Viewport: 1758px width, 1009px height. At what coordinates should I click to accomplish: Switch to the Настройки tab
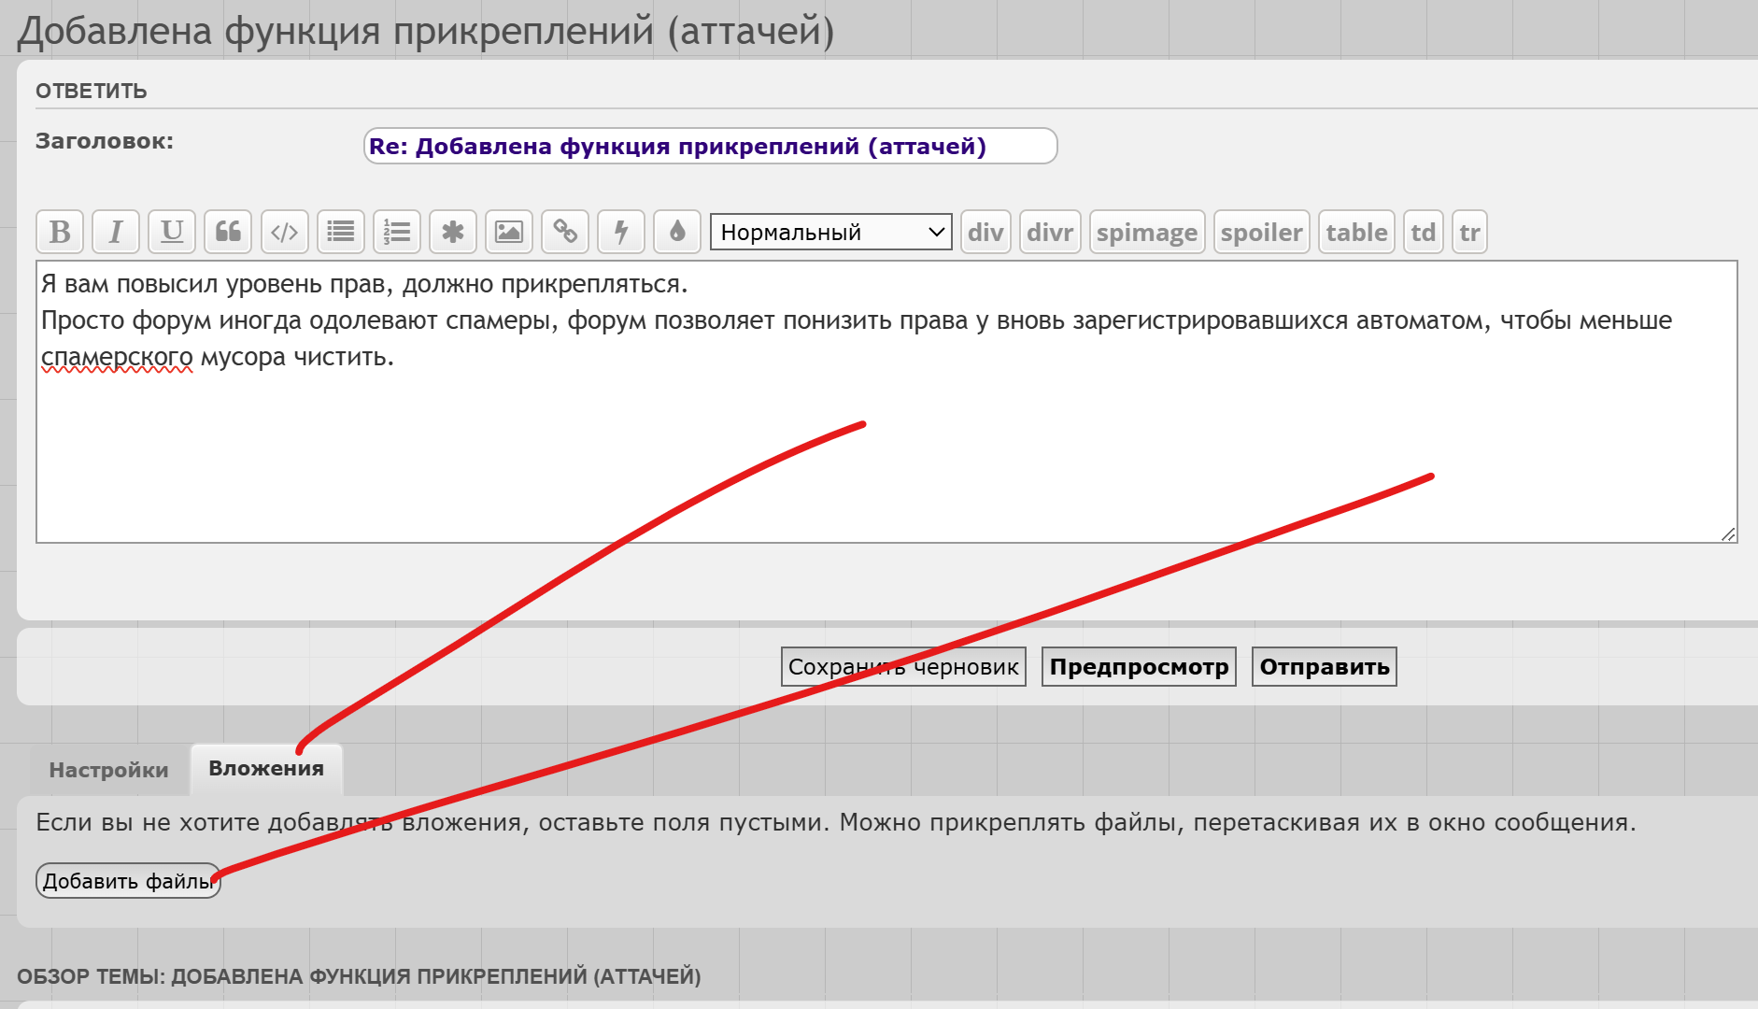point(108,770)
